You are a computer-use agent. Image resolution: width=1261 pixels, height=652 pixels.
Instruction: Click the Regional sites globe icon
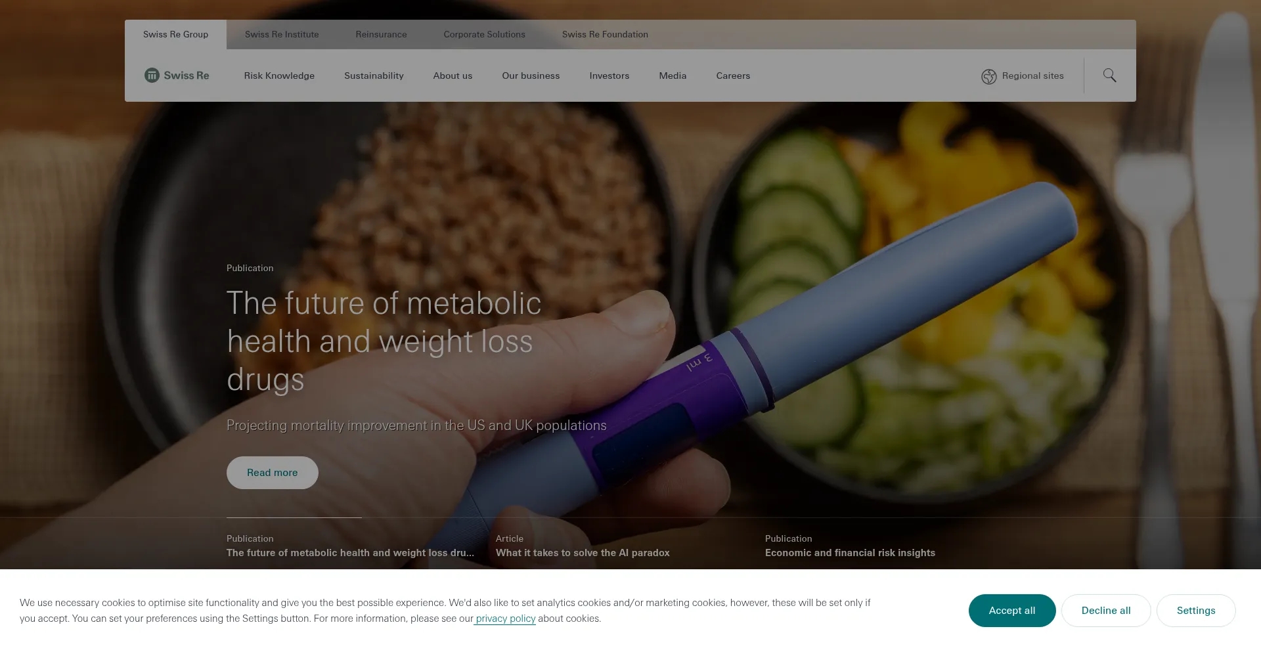[x=989, y=76]
